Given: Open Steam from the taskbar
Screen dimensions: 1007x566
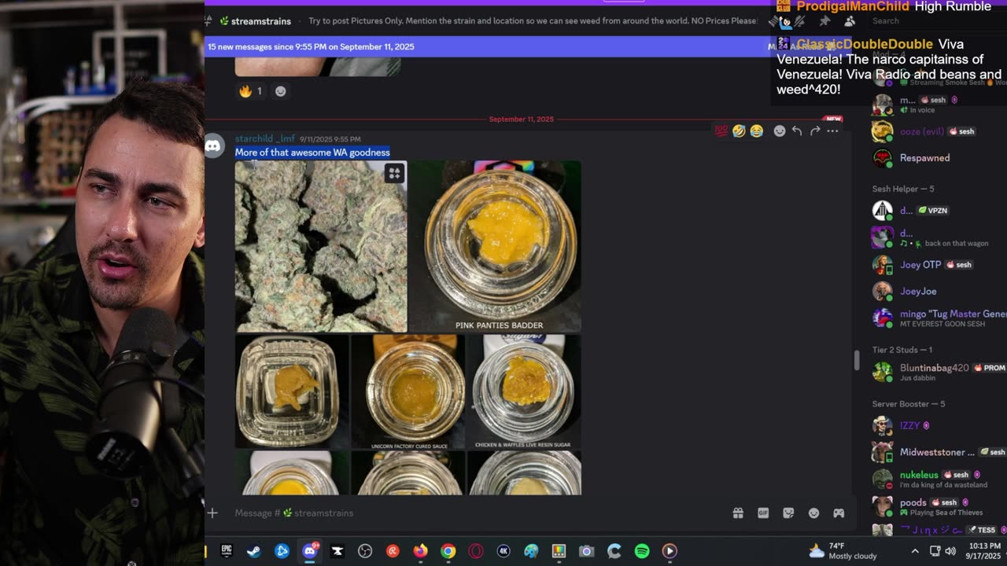Looking at the screenshot, I should pos(254,551).
